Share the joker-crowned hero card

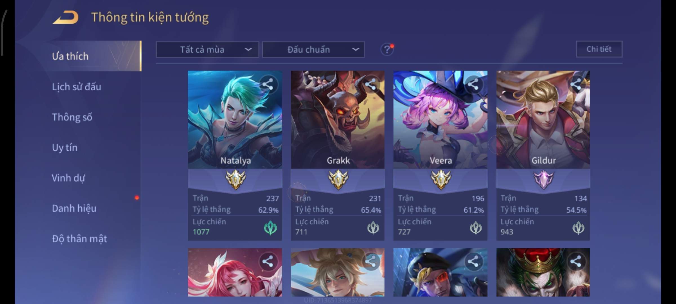pos(576,261)
